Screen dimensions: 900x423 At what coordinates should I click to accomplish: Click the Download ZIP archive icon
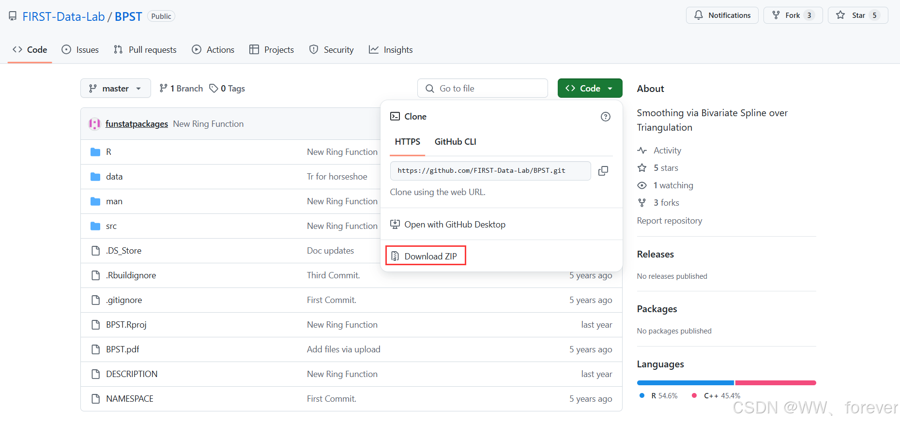coord(395,256)
